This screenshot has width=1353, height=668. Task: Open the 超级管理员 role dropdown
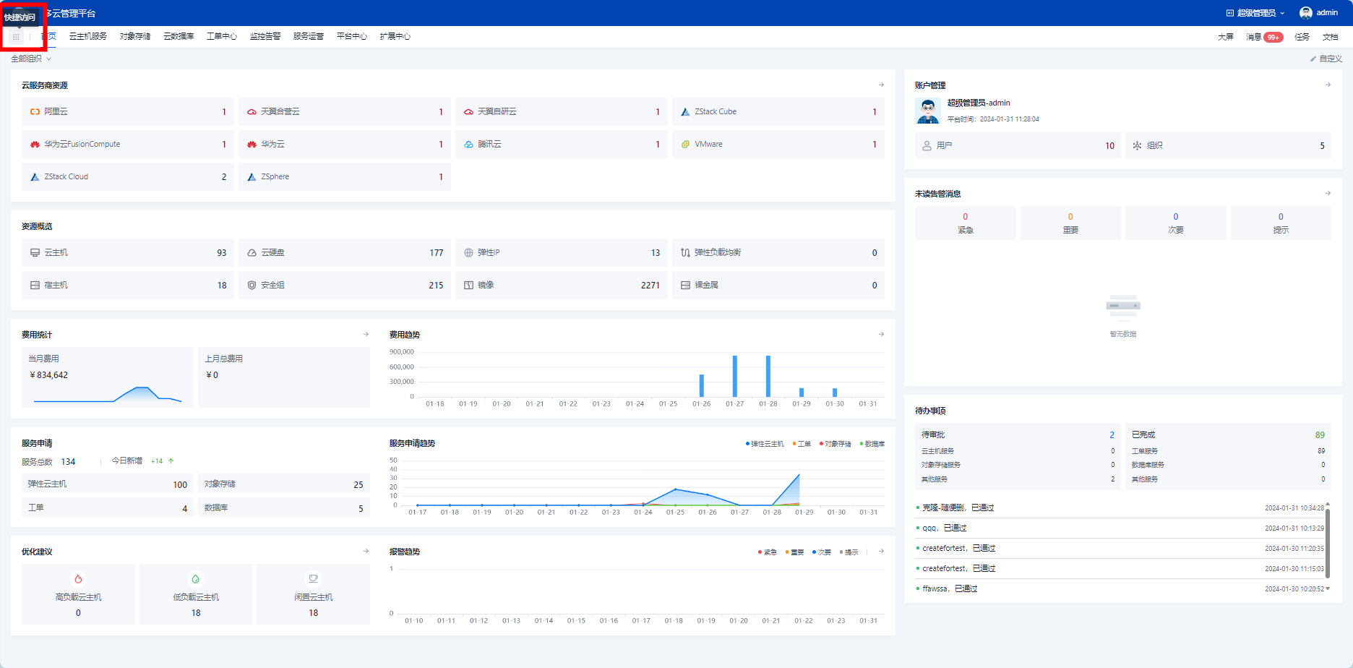coord(1255,13)
